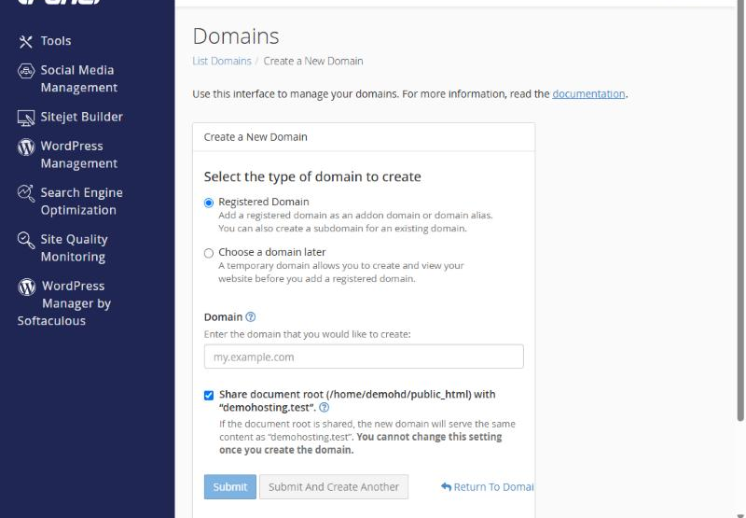This screenshot has width=746, height=518.
Task: Click Submit And Create Another button
Action: coord(334,486)
